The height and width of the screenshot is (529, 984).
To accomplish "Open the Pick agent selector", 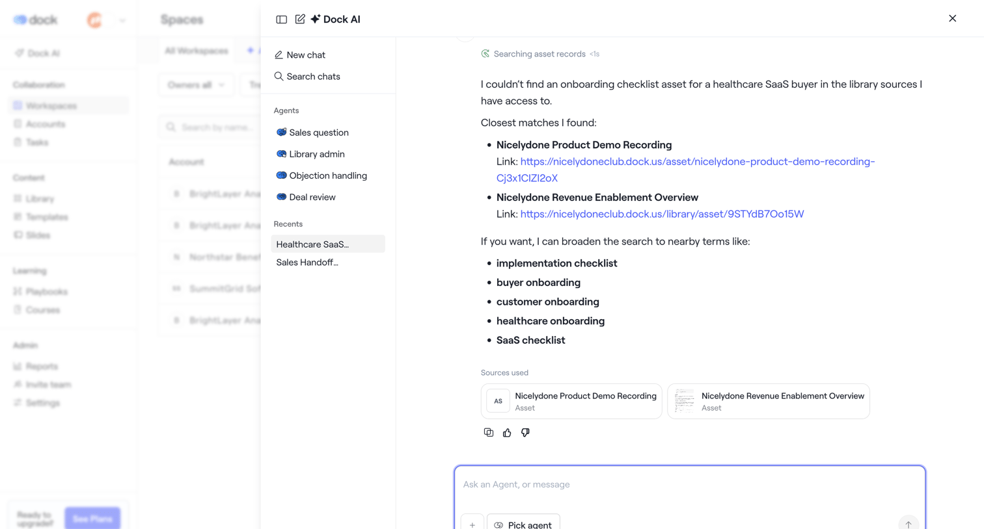I will click(x=523, y=524).
